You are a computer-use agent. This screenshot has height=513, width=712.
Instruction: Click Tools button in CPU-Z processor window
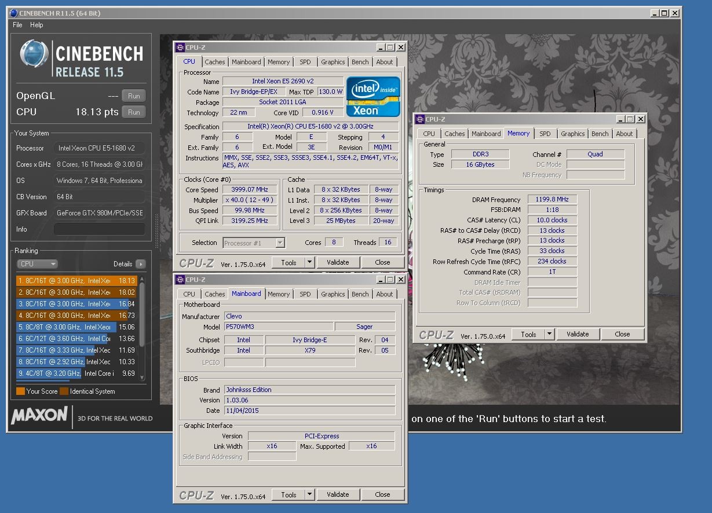pos(289,262)
